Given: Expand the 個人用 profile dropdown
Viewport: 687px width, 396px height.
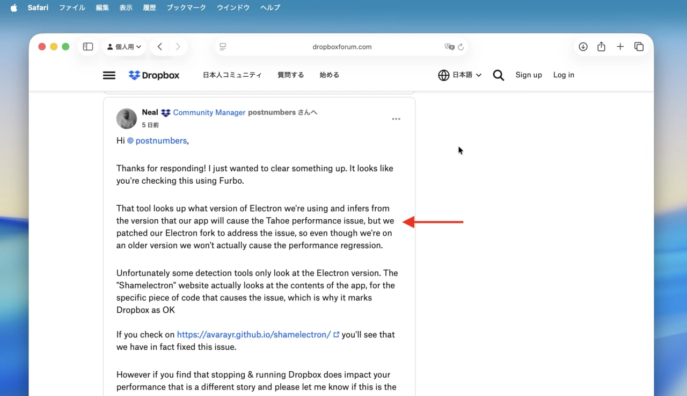Looking at the screenshot, I should [x=124, y=47].
